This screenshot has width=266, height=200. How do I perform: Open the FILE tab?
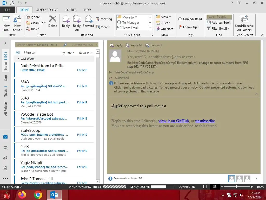tap(8, 10)
